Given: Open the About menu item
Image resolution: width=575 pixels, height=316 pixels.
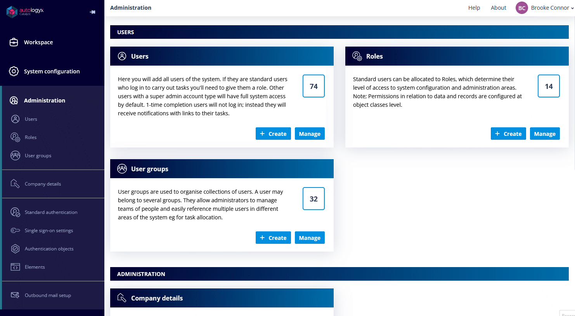Looking at the screenshot, I should click(x=499, y=8).
